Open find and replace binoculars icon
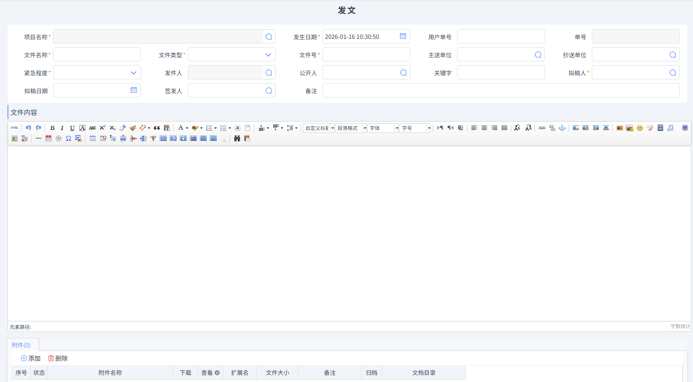The image size is (693, 382). coord(237,138)
